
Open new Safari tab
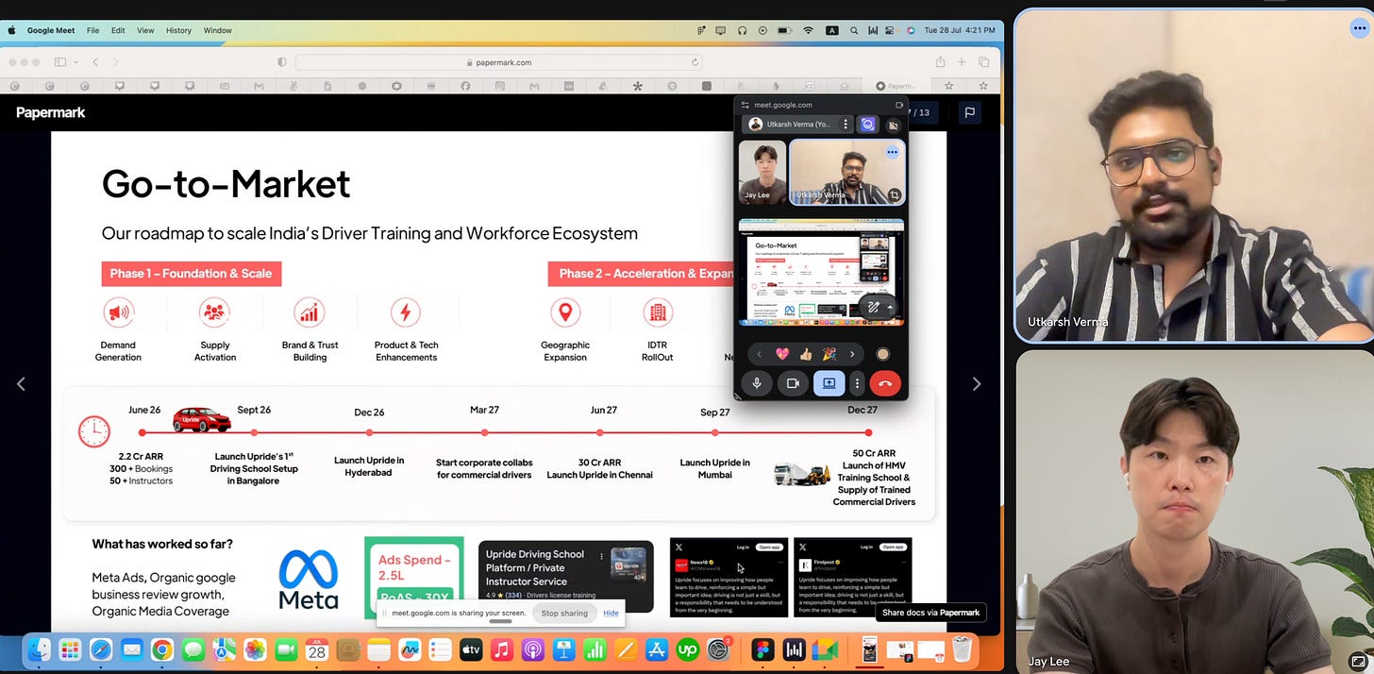(962, 62)
